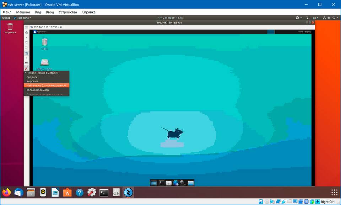The width and height of the screenshot is (341, 205).
Task: Click the Remmina tray indicator icon
Action: coord(308,18)
